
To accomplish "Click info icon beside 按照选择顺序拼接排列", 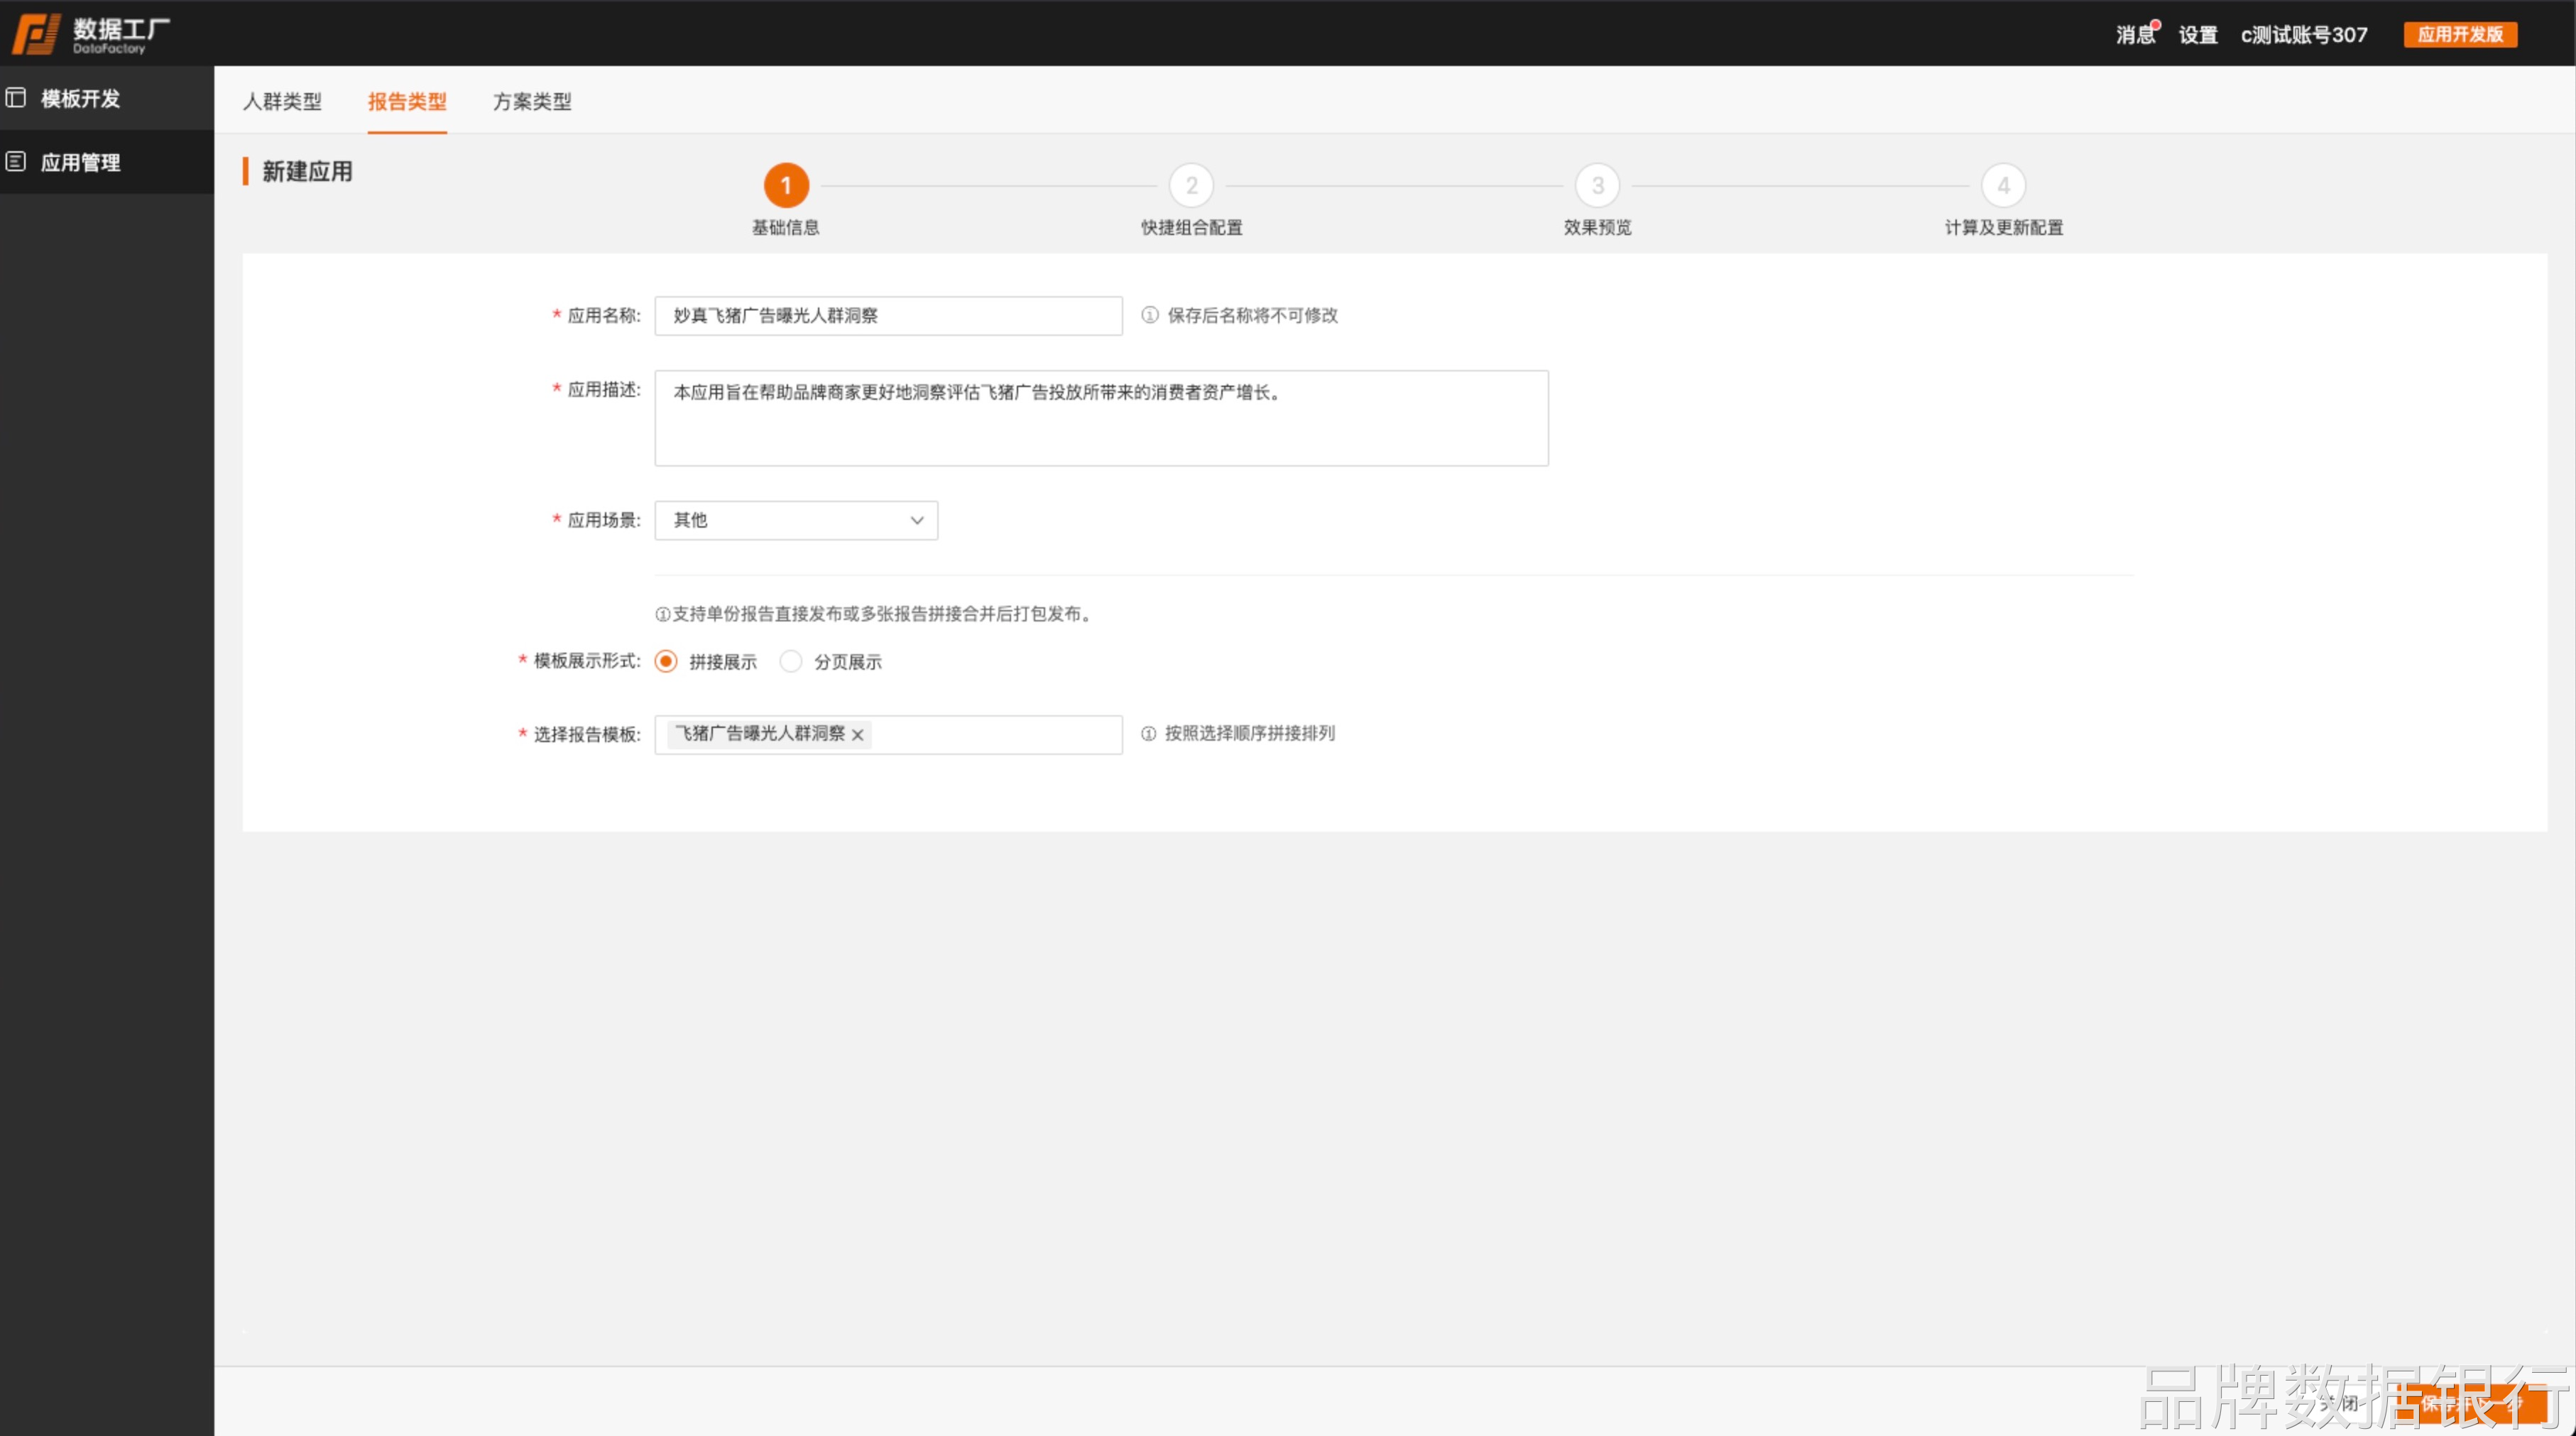I will (1148, 734).
